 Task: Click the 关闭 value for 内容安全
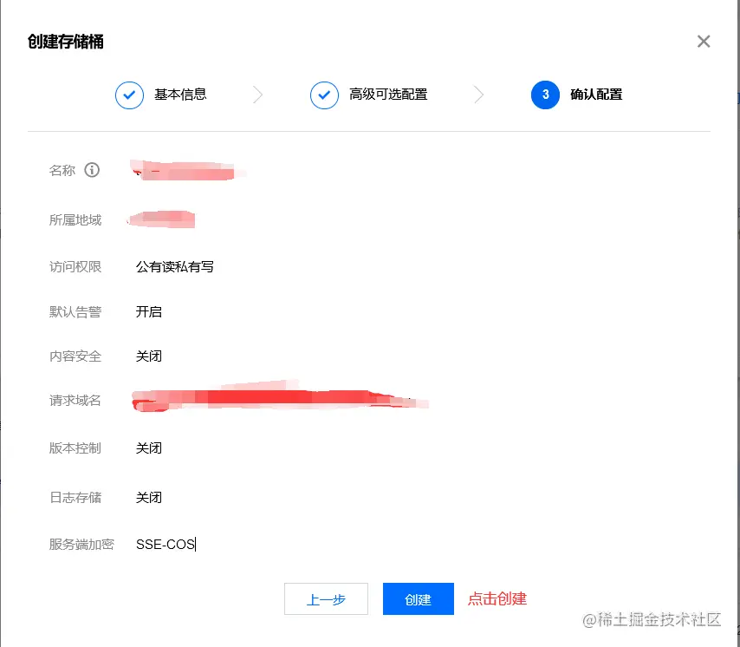pos(149,356)
